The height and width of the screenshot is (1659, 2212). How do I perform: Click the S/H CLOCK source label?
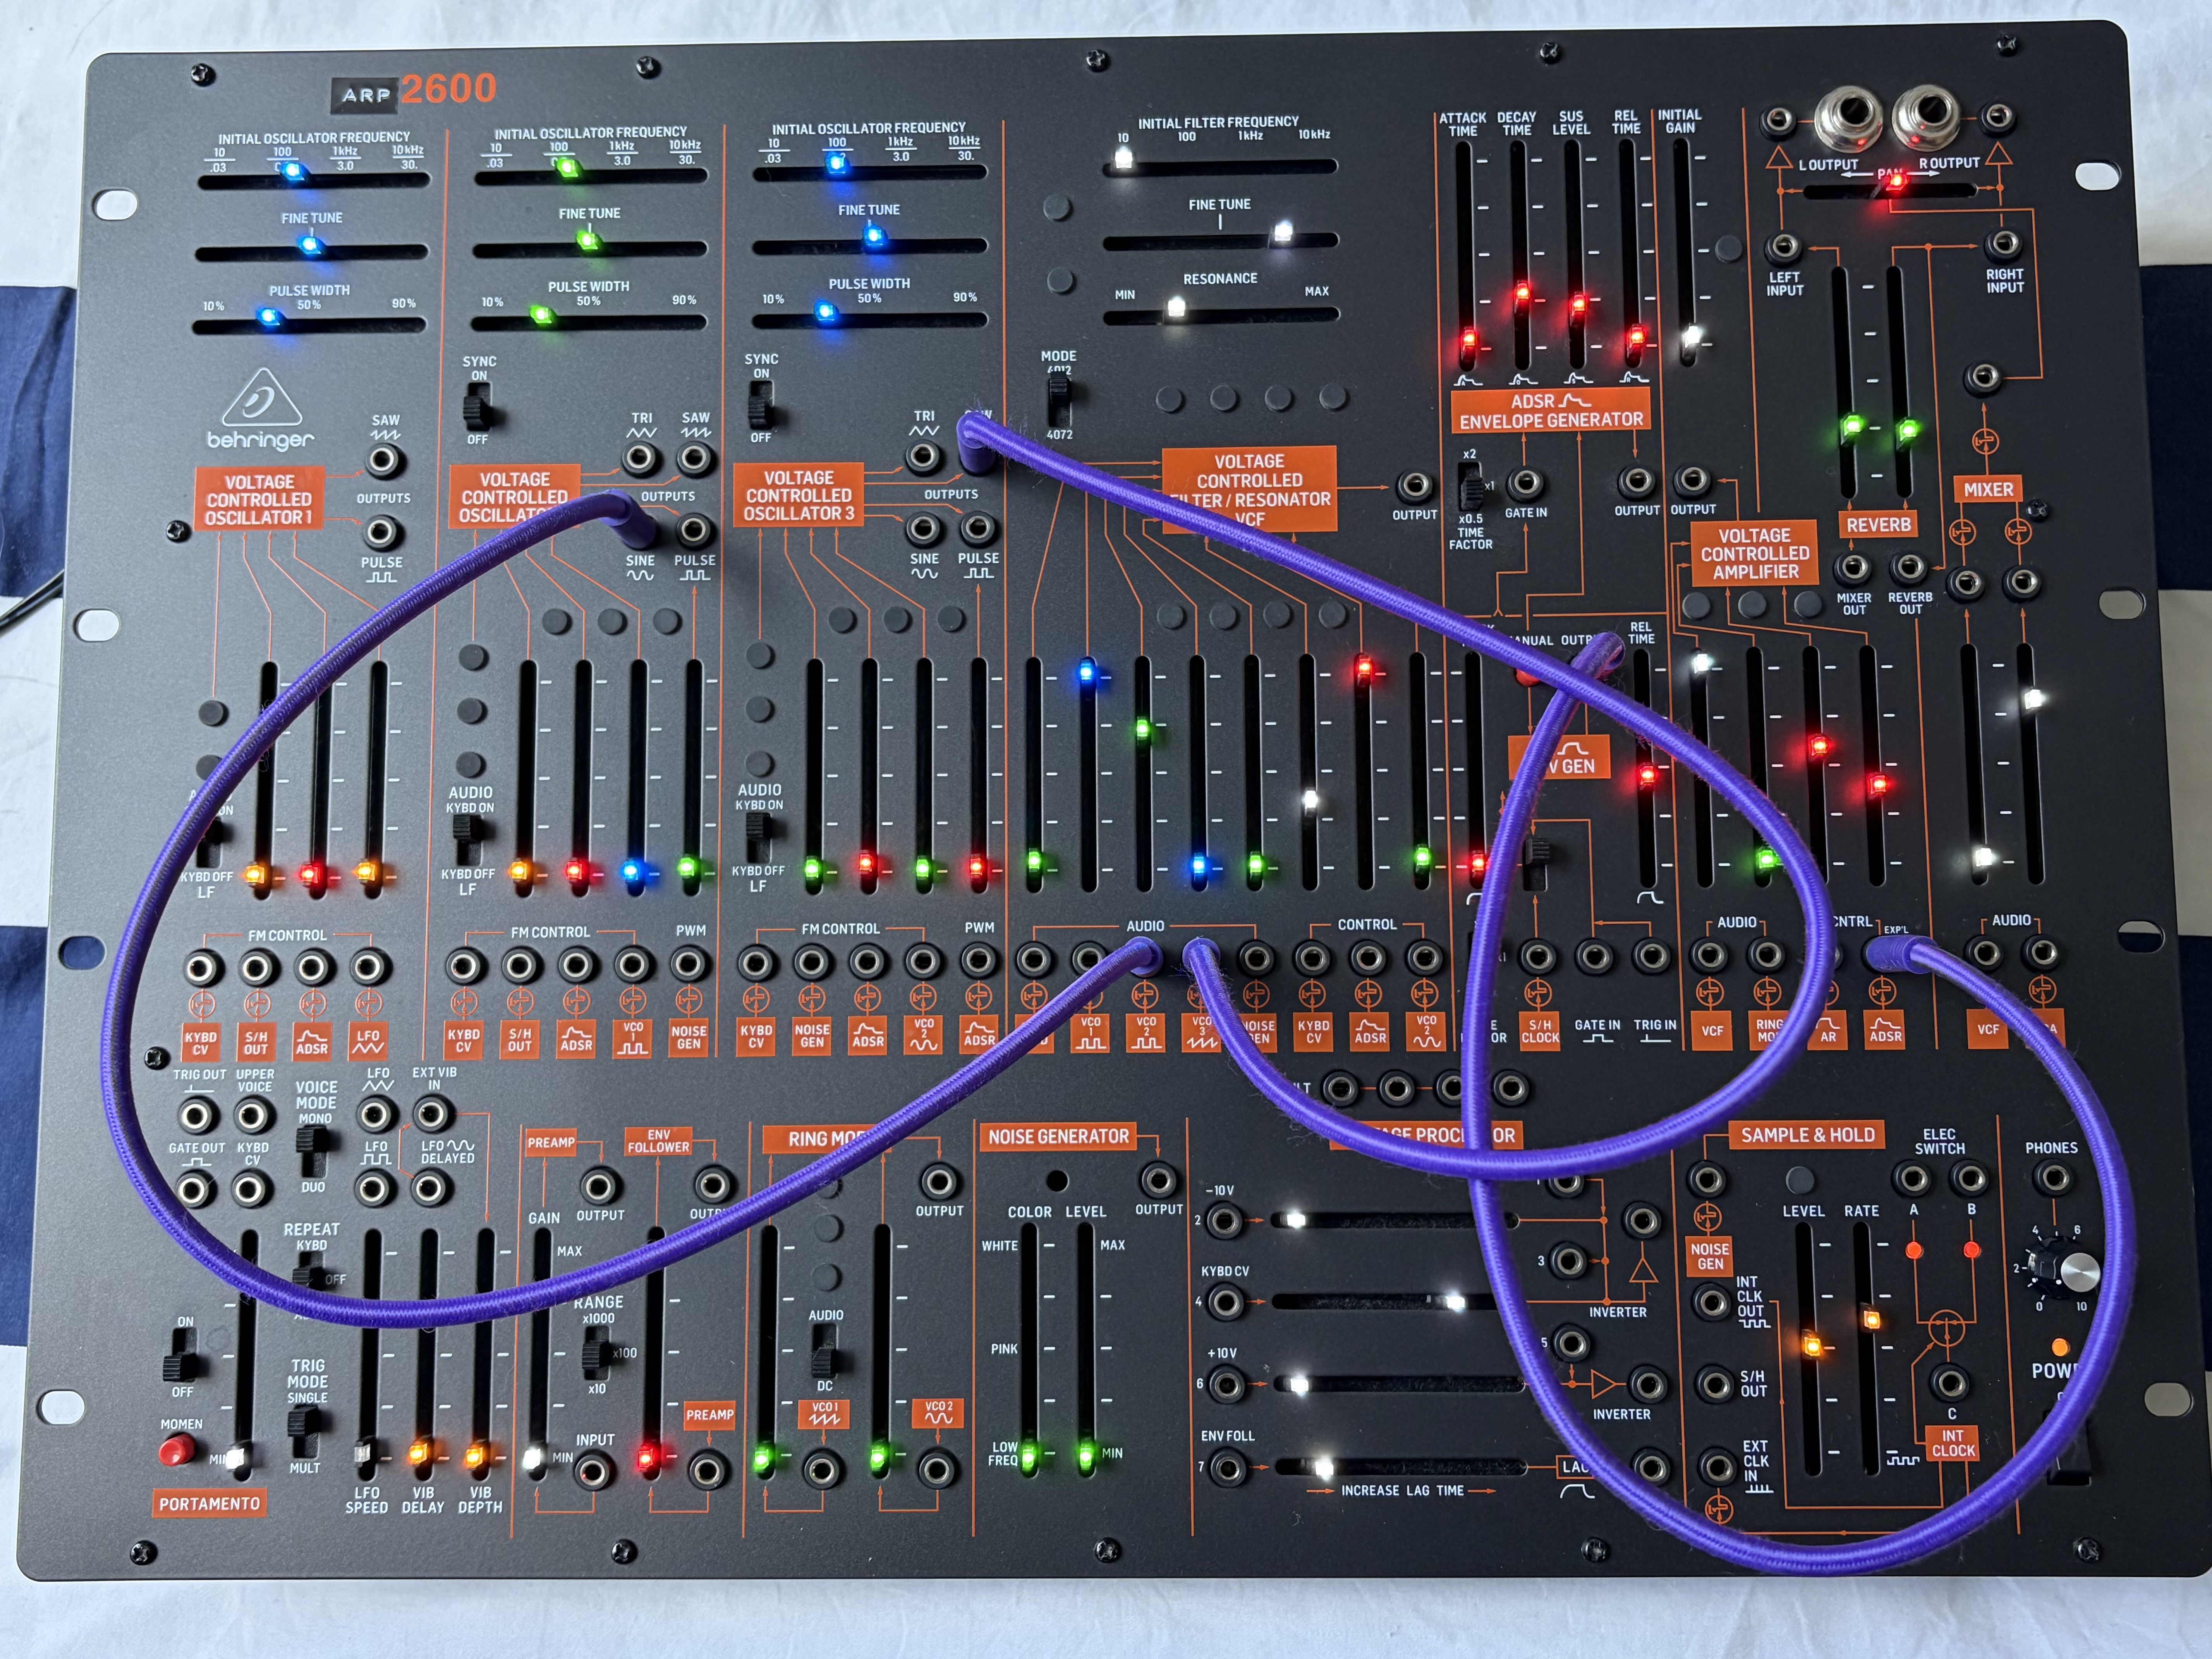(1540, 1031)
